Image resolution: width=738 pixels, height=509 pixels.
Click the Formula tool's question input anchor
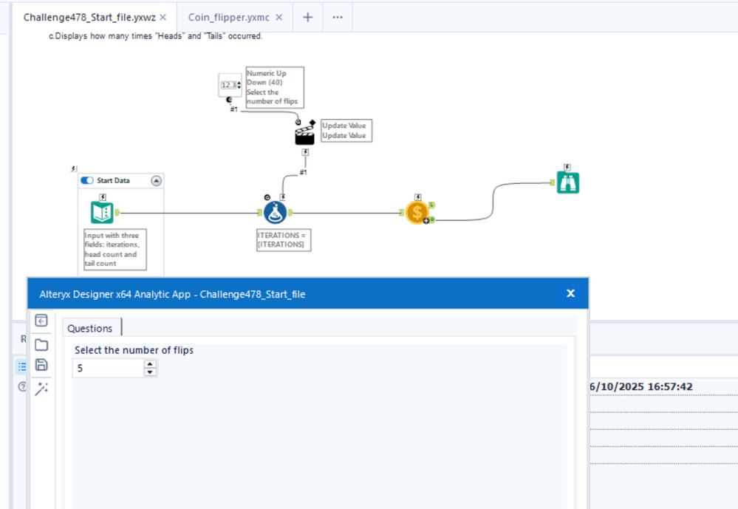tap(267, 197)
